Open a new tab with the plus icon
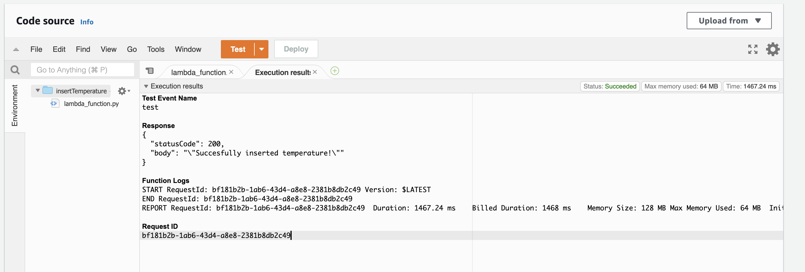 (x=334, y=71)
